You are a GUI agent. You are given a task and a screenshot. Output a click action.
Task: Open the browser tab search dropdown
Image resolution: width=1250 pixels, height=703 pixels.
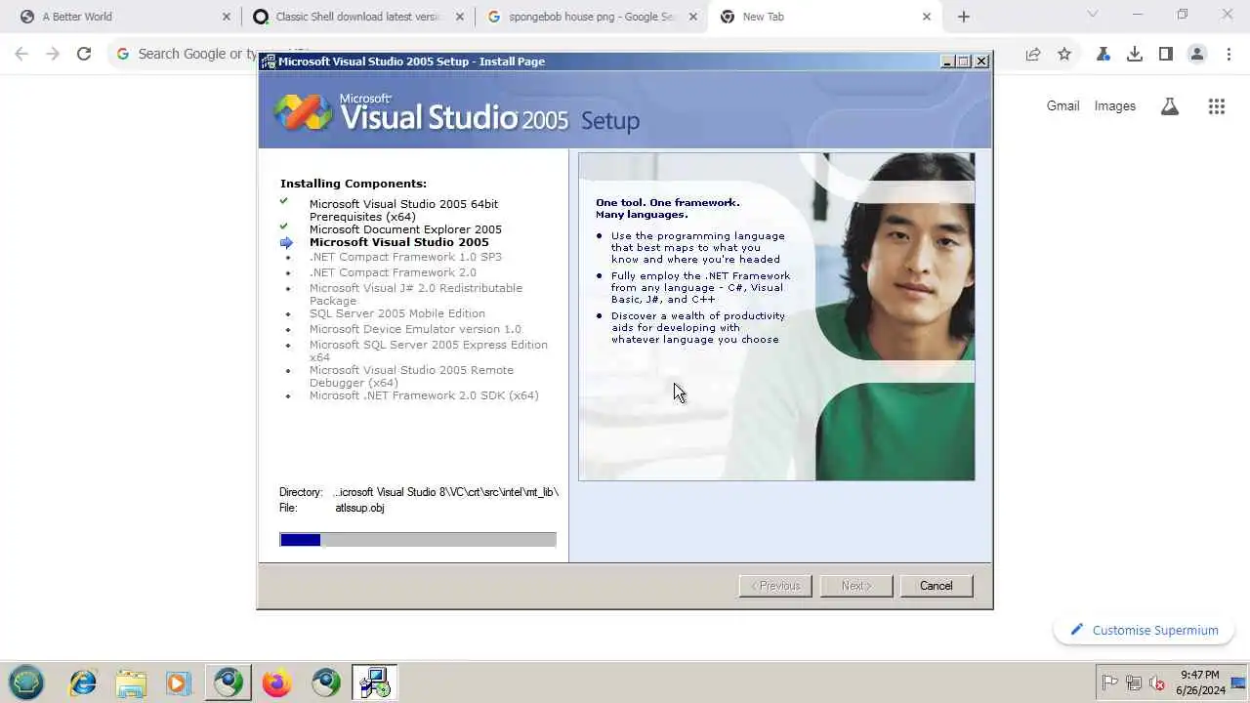pyautogui.click(x=1093, y=15)
